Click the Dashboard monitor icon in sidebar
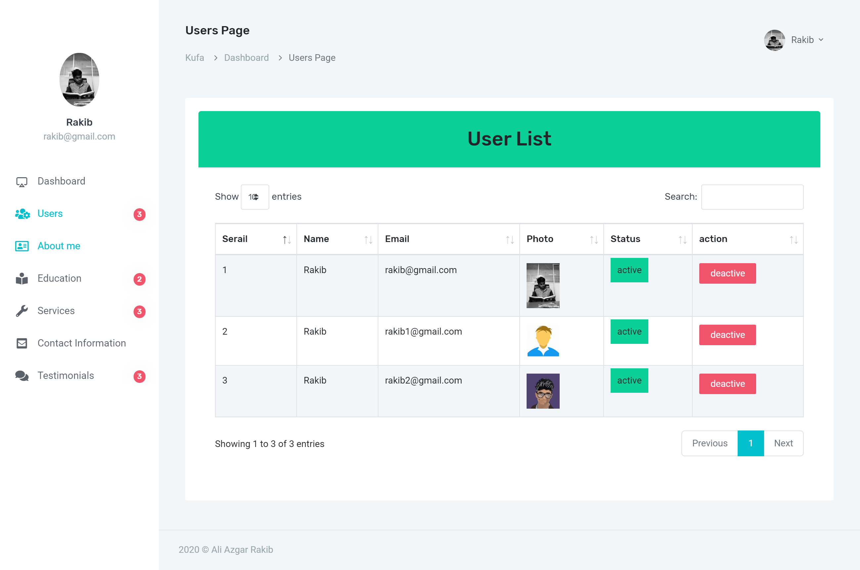Screen dimensions: 860x570 click(22, 182)
